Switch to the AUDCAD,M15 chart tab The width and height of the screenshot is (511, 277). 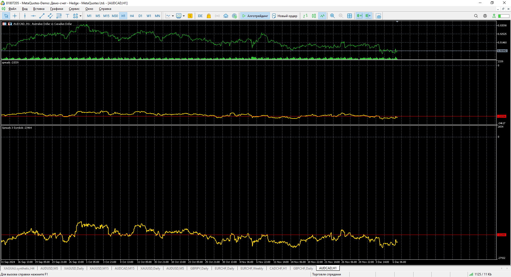(x=125, y=268)
